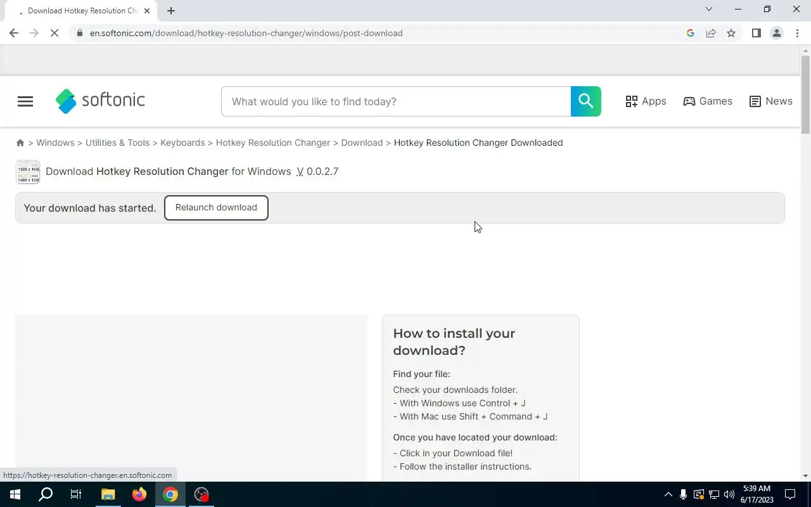The height and width of the screenshot is (507, 811).
Task: Bookmark this page with the star icon
Action: tap(731, 33)
